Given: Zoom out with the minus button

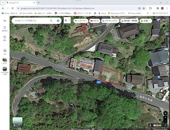Looking at the screenshot, I should pyautogui.click(x=165, y=121).
